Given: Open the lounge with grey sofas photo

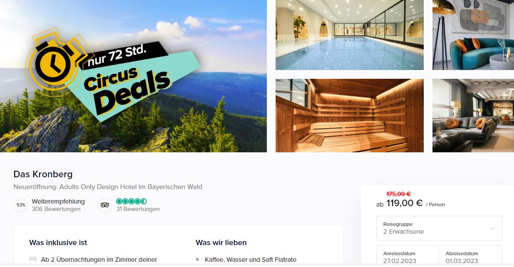Looking at the screenshot, I should 473,115.
